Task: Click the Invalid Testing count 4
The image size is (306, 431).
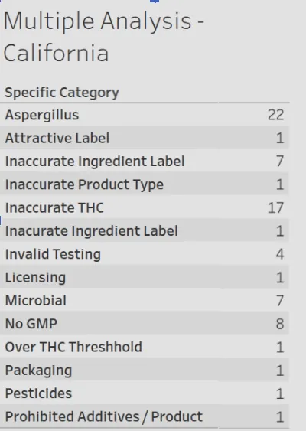Action: point(280,254)
